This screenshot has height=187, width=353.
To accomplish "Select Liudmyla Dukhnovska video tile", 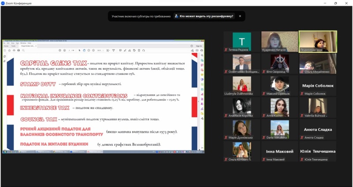I will [x=242, y=86].
